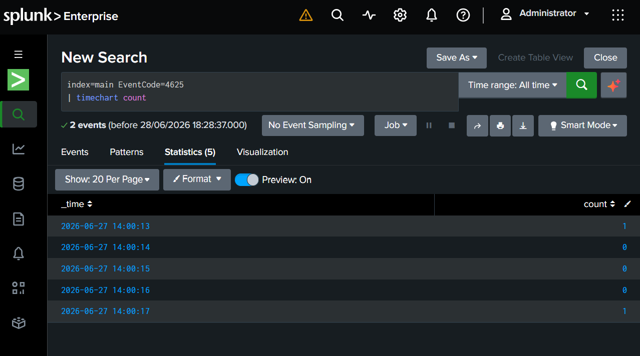Open the activity pulse icon

pyautogui.click(x=369, y=15)
